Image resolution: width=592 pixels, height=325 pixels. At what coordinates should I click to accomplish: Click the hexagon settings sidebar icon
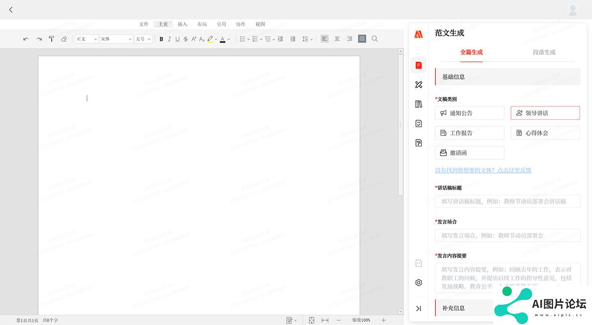point(419,283)
